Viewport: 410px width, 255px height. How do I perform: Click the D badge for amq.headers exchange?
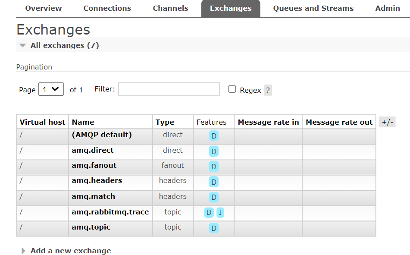[x=214, y=182]
